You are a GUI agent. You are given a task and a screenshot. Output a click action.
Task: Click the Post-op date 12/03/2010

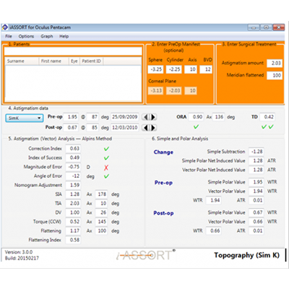125,127
